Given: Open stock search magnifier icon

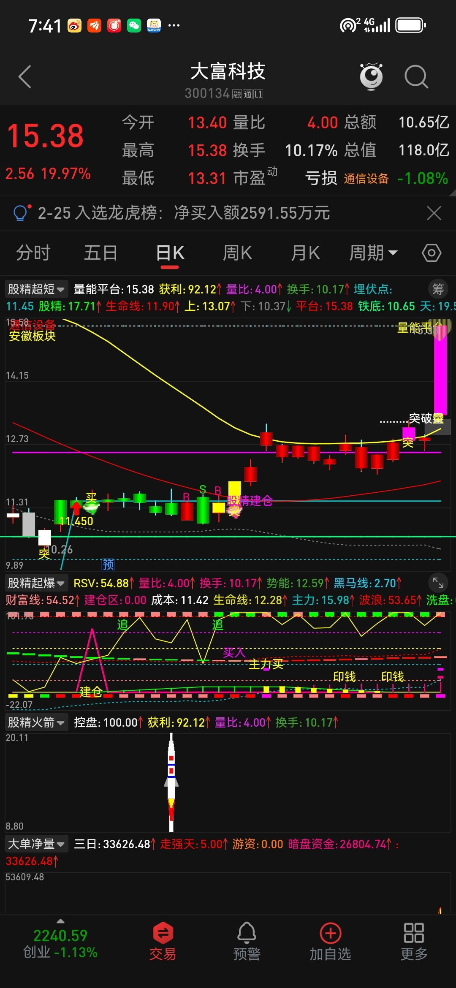Looking at the screenshot, I should (x=416, y=77).
